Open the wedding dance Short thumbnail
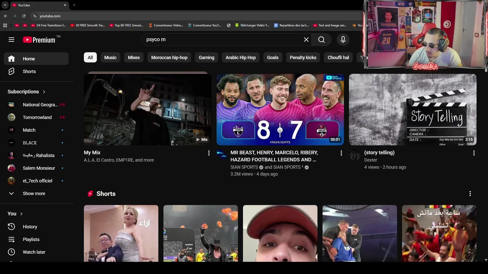This screenshot has width=488, height=274. 121,233
